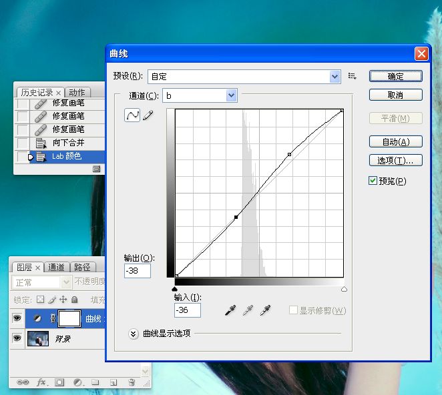
Task: Click the delete layer trash icon
Action: [132, 382]
